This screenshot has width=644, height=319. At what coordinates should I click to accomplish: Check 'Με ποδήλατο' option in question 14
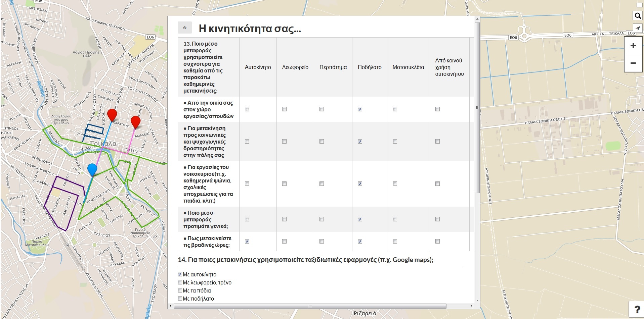click(180, 299)
